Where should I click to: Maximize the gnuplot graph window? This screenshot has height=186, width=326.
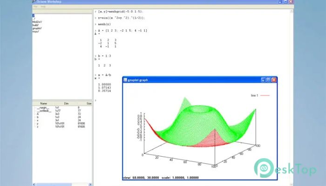pyautogui.click(x=269, y=80)
